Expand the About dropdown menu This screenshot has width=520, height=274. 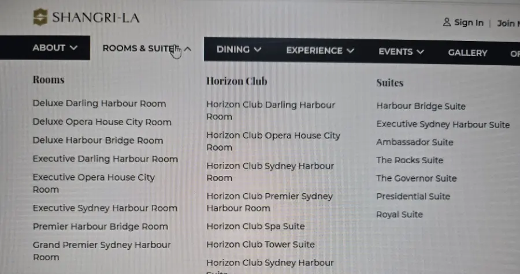tap(55, 48)
